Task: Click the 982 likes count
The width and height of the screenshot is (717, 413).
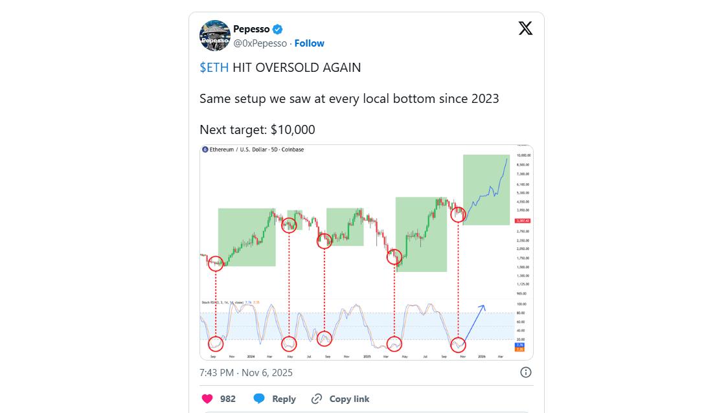Action: 228,399
